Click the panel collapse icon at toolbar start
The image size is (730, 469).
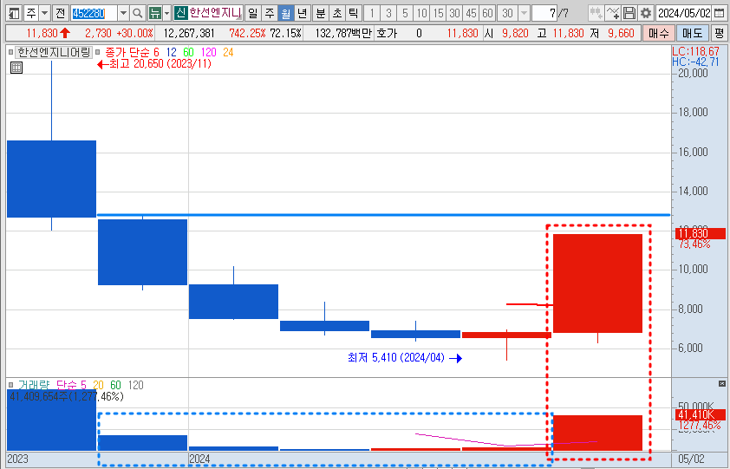(x=14, y=13)
